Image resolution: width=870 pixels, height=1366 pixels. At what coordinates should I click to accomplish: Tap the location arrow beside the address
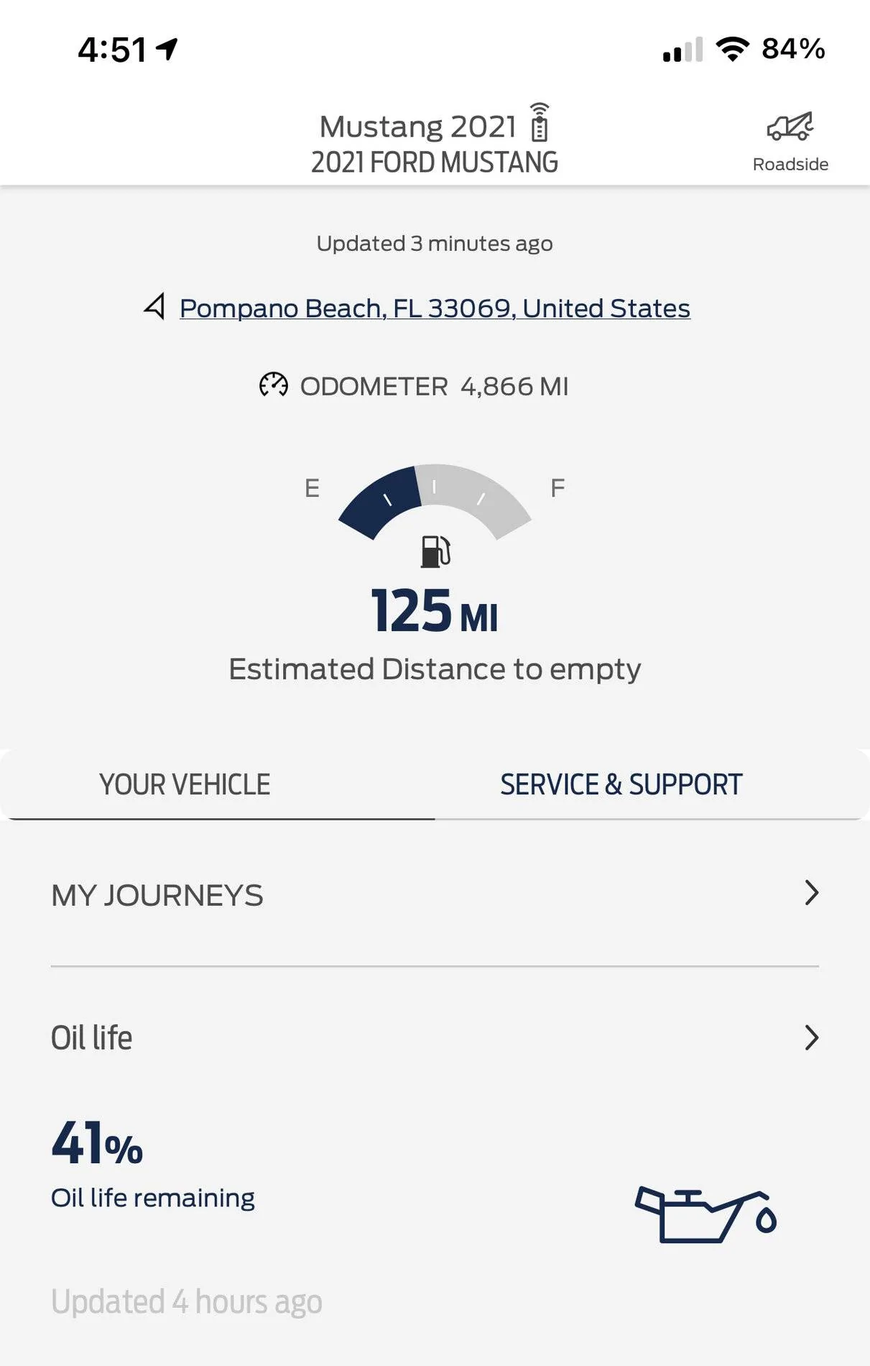[x=154, y=306]
